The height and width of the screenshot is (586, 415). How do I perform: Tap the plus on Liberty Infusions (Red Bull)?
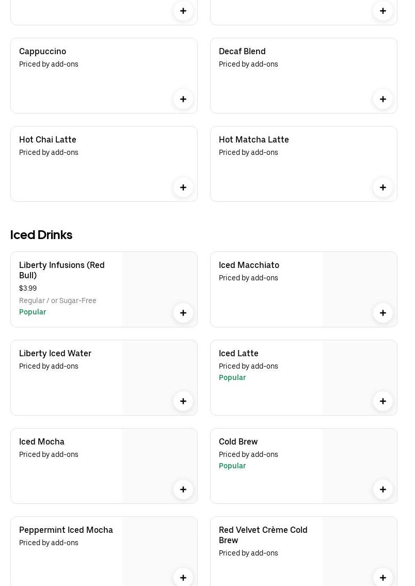pyautogui.click(x=183, y=313)
